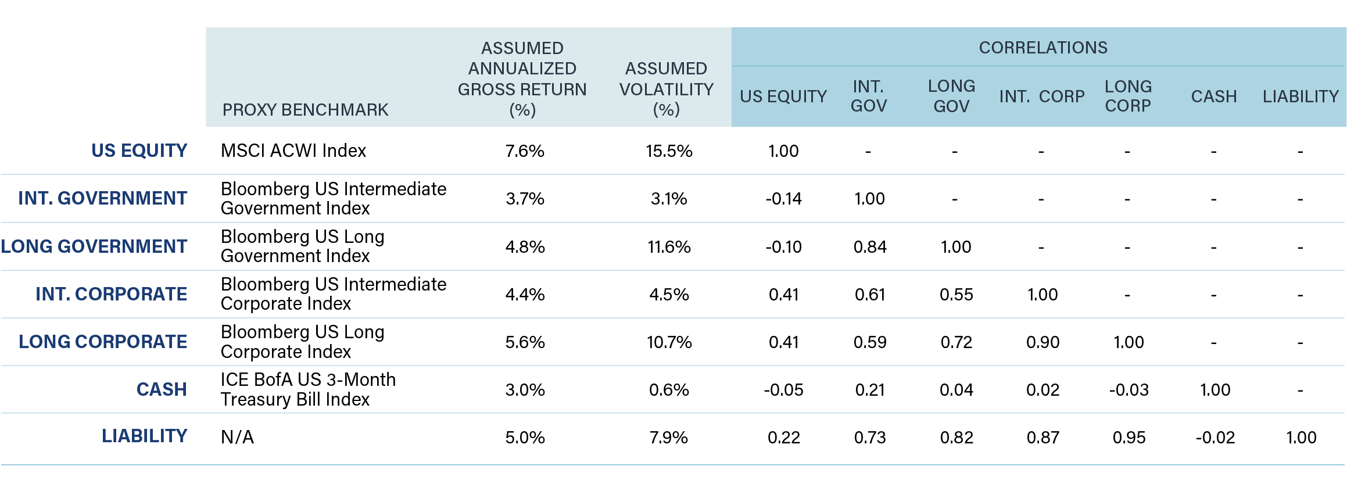Select Bloomberg US Intermediate Corporate Index cell

pos(333,293)
